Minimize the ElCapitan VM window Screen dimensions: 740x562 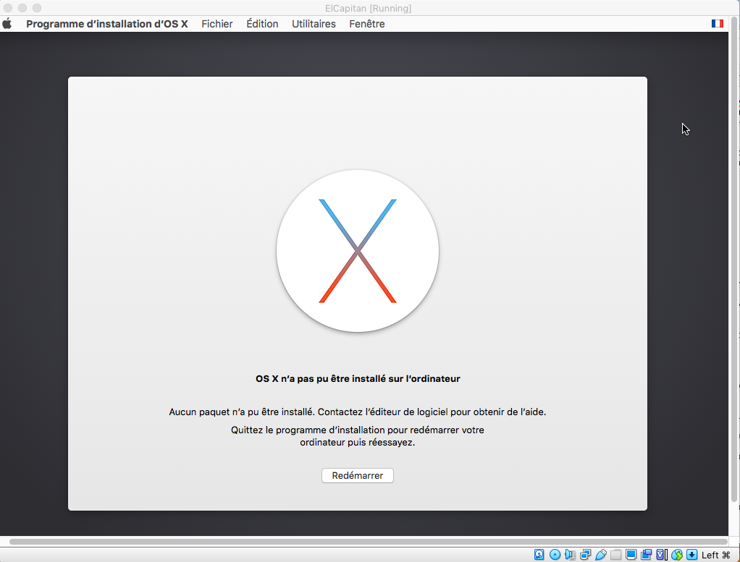(x=22, y=8)
